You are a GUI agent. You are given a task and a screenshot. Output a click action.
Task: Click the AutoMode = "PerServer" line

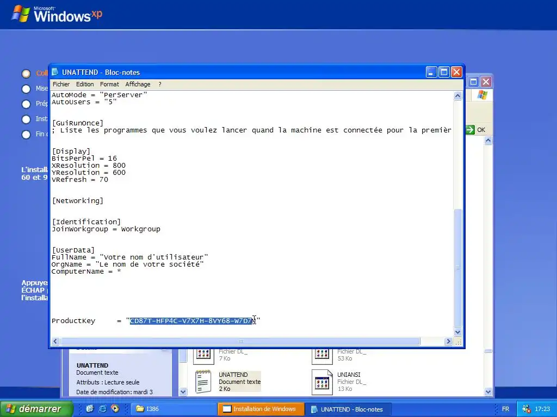coord(99,95)
